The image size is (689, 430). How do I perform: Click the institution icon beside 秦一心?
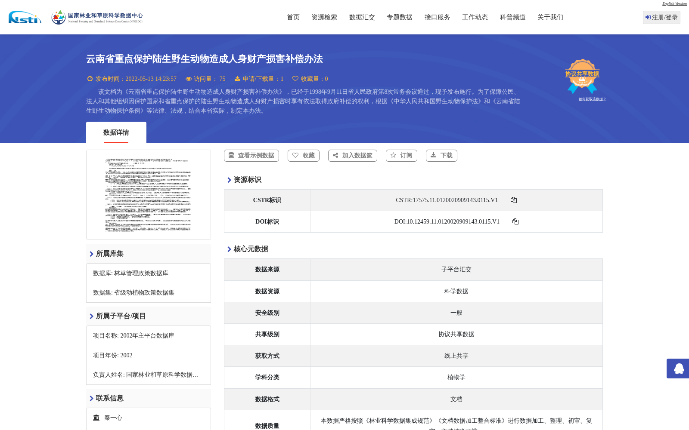(x=96, y=418)
